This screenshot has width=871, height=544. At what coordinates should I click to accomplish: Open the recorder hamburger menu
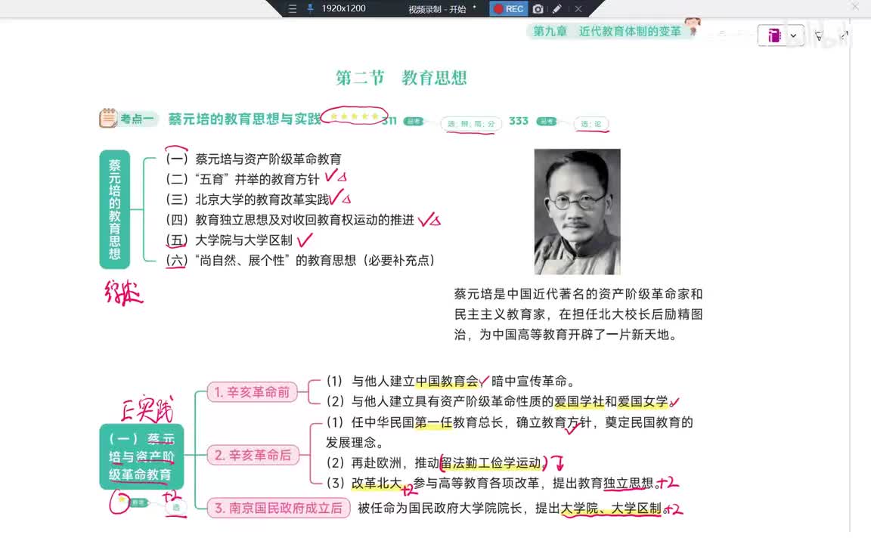click(x=292, y=9)
